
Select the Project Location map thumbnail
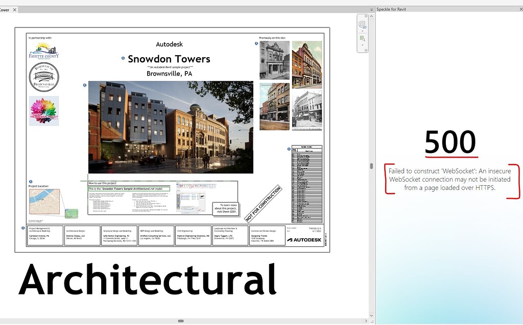click(x=44, y=202)
